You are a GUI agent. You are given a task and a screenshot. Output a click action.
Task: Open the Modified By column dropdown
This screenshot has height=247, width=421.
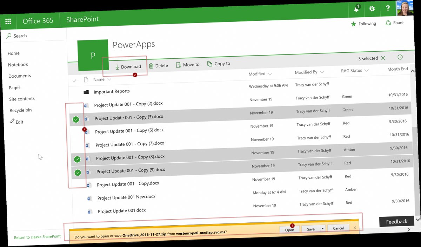point(309,72)
